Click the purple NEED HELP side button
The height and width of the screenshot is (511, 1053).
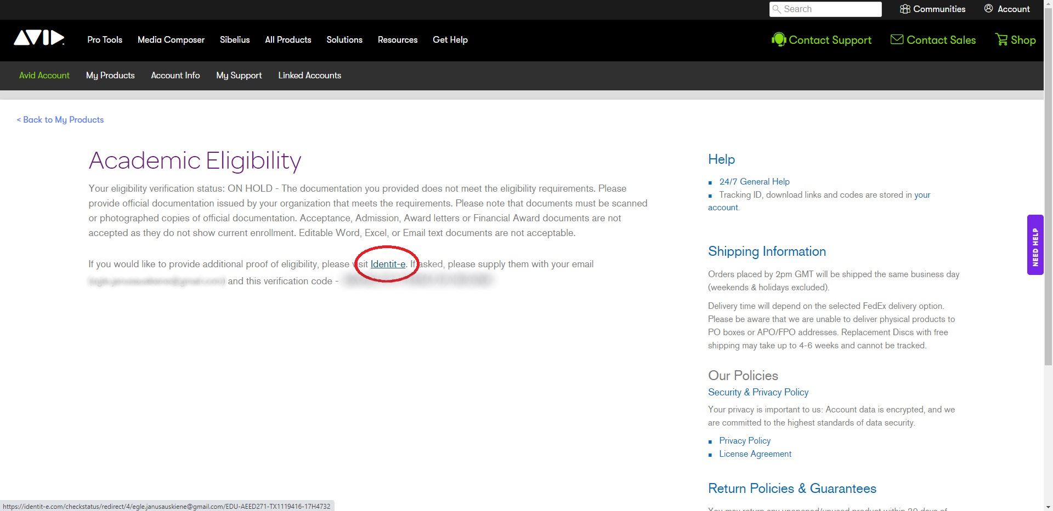coord(1035,245)
